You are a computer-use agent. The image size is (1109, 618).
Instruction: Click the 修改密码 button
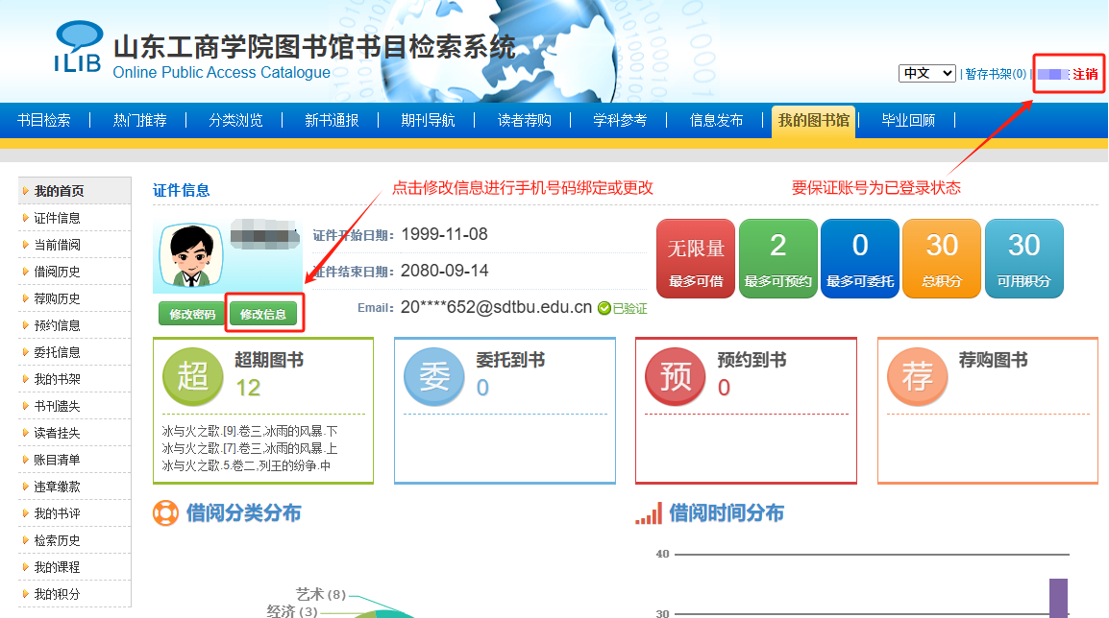[191, 315]
